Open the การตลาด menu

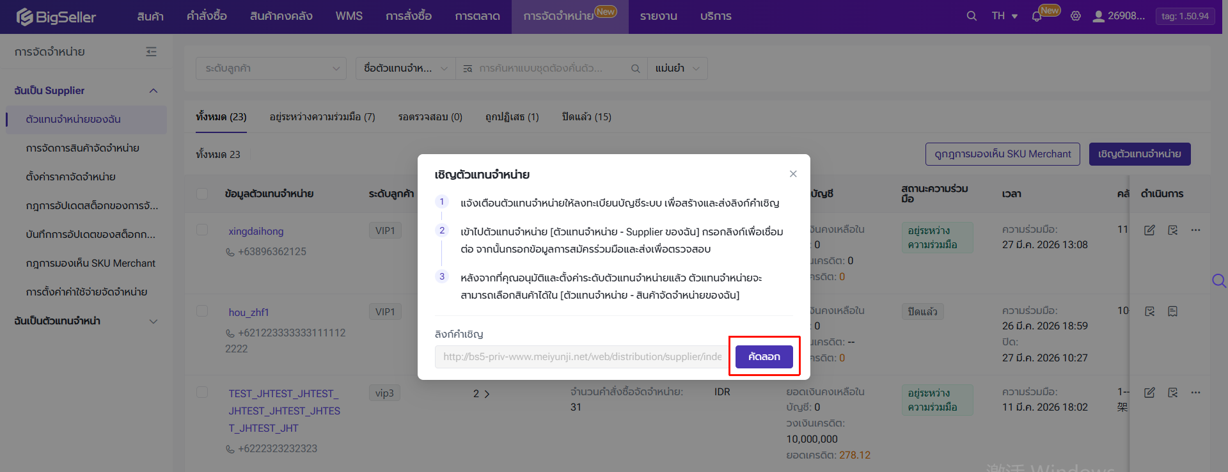(478, 16)
